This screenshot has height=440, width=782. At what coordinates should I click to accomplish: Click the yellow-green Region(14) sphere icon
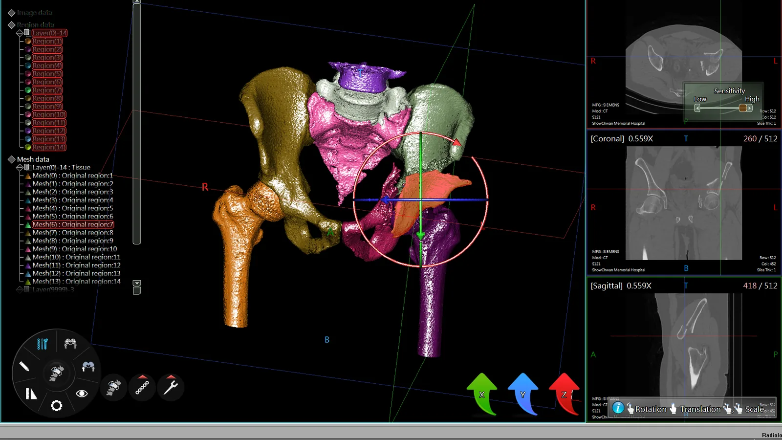coord(28,147)
